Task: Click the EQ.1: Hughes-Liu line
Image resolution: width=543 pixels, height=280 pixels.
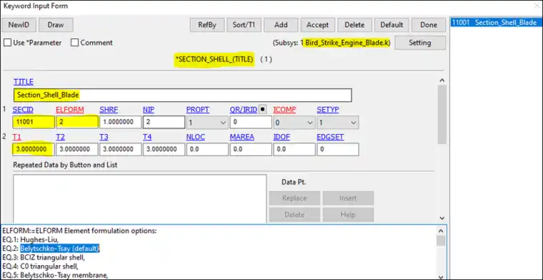Action: [31, 239]
